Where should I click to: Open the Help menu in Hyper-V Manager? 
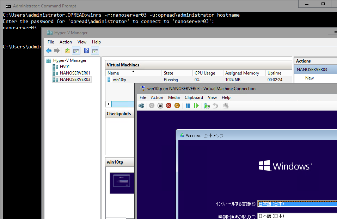[96, 42]
